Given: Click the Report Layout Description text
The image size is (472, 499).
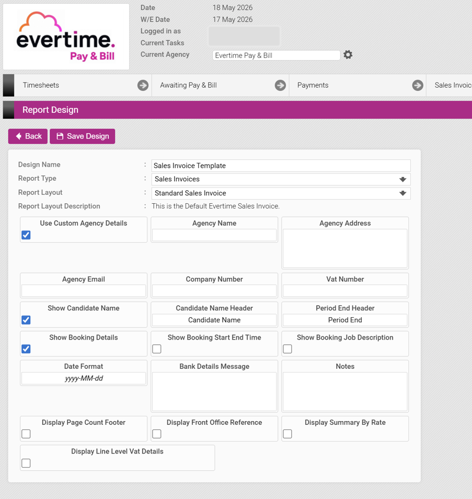Looking at the screenshot, I should pos(215,206).
